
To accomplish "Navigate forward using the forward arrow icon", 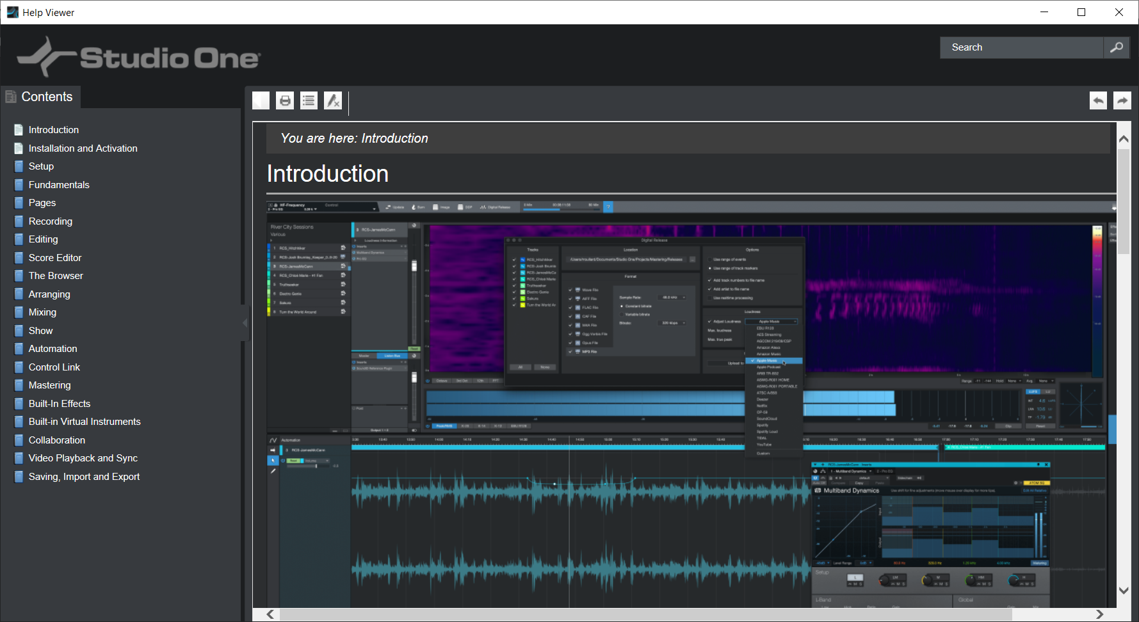I will 1122,100.
